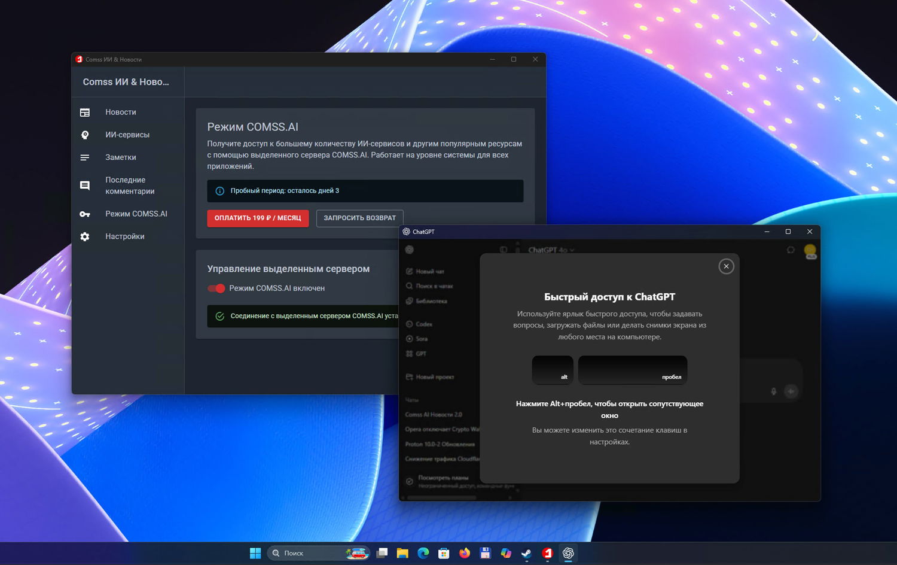
Task: Click the 'Вы можете изменить это сочетание' note
Action: (x=609, y=436)
